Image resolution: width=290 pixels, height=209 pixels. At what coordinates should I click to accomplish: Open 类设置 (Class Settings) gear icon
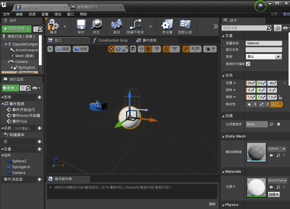[x=167, y=26]
